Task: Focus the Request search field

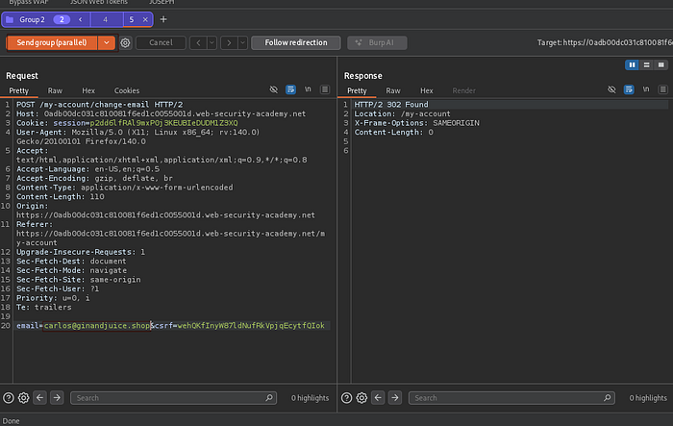Action: 173,398
